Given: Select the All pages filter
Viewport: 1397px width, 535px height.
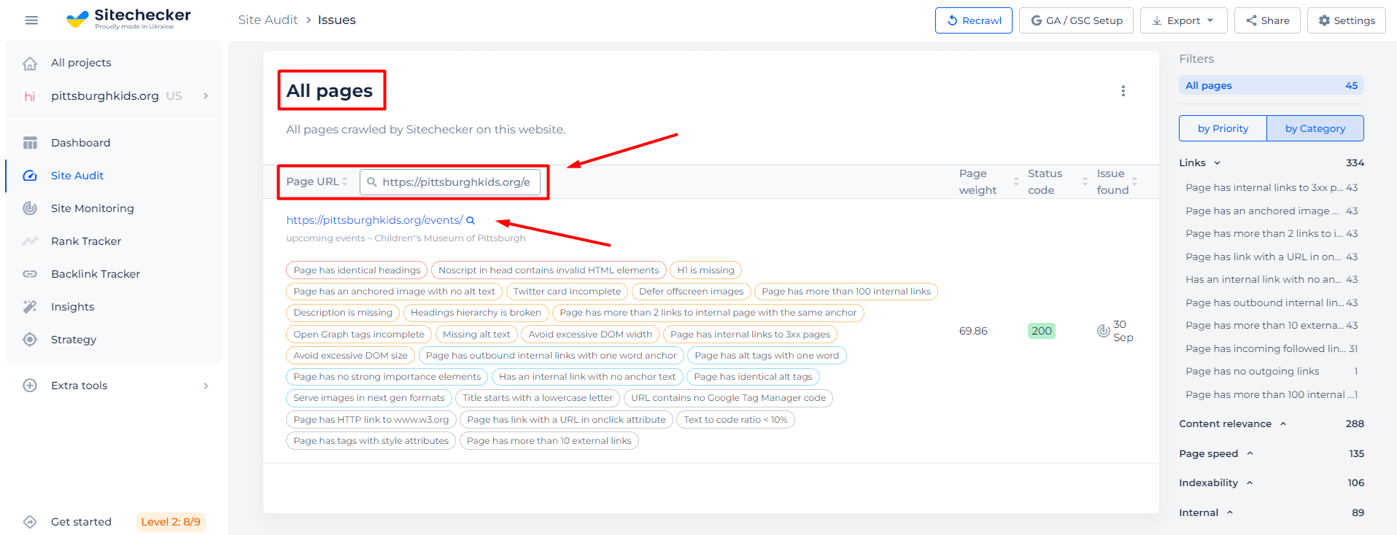Looking at the screenshot, I should coord(1271,85).
